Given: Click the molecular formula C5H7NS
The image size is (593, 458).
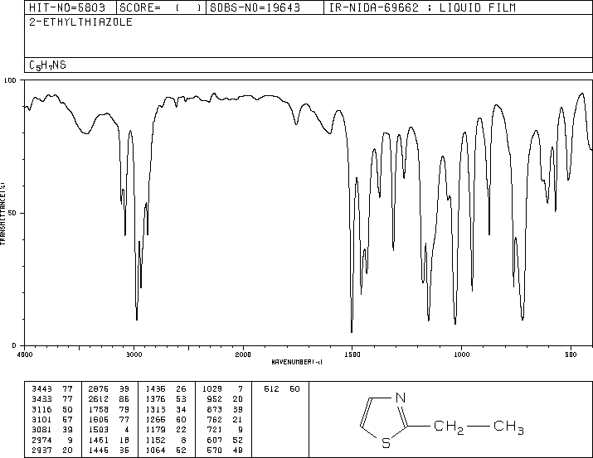Looking at the screenshot, I should click(x=47, y=65).
